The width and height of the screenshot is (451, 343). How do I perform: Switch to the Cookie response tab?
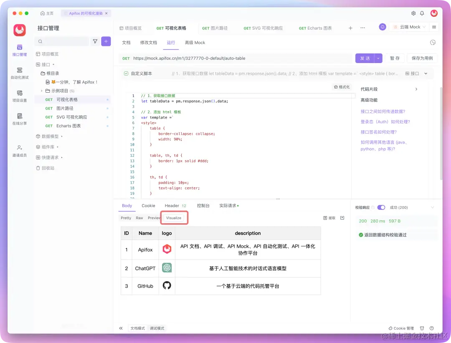pos(148,206)
